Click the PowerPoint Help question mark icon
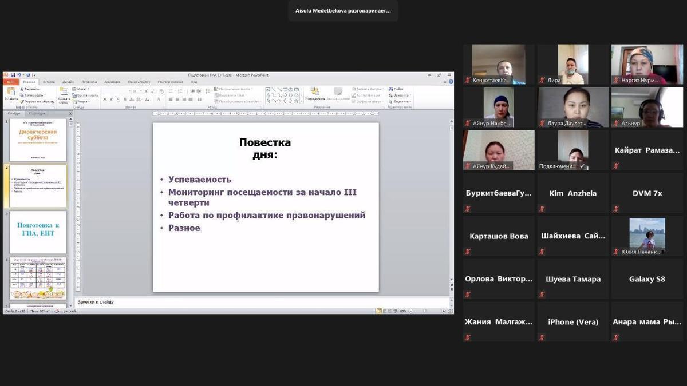Viewport: 687px width, 386px height. tap(451, 82)
